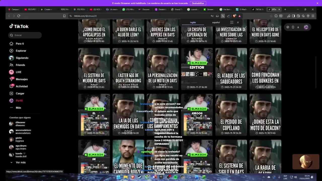Click the avatar in floating toolbar

pos(306,27)
